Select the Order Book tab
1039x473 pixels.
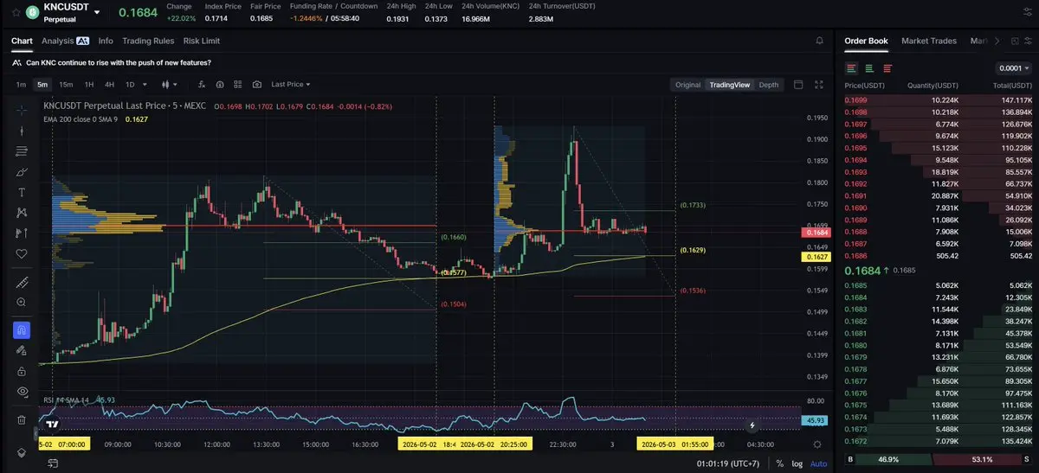(866, 41)
